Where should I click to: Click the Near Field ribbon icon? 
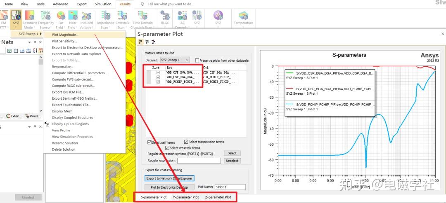73,15
